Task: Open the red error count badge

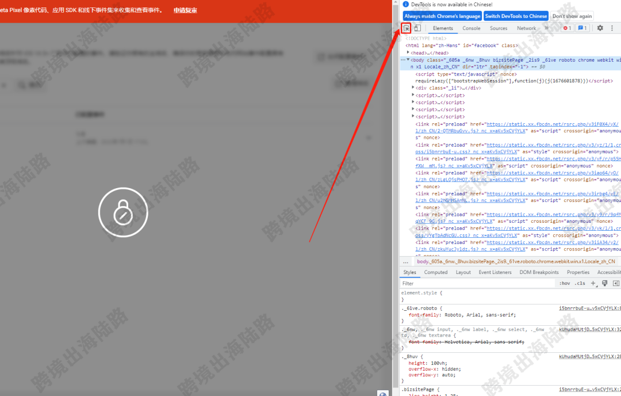Action: (x=567, y=28)
